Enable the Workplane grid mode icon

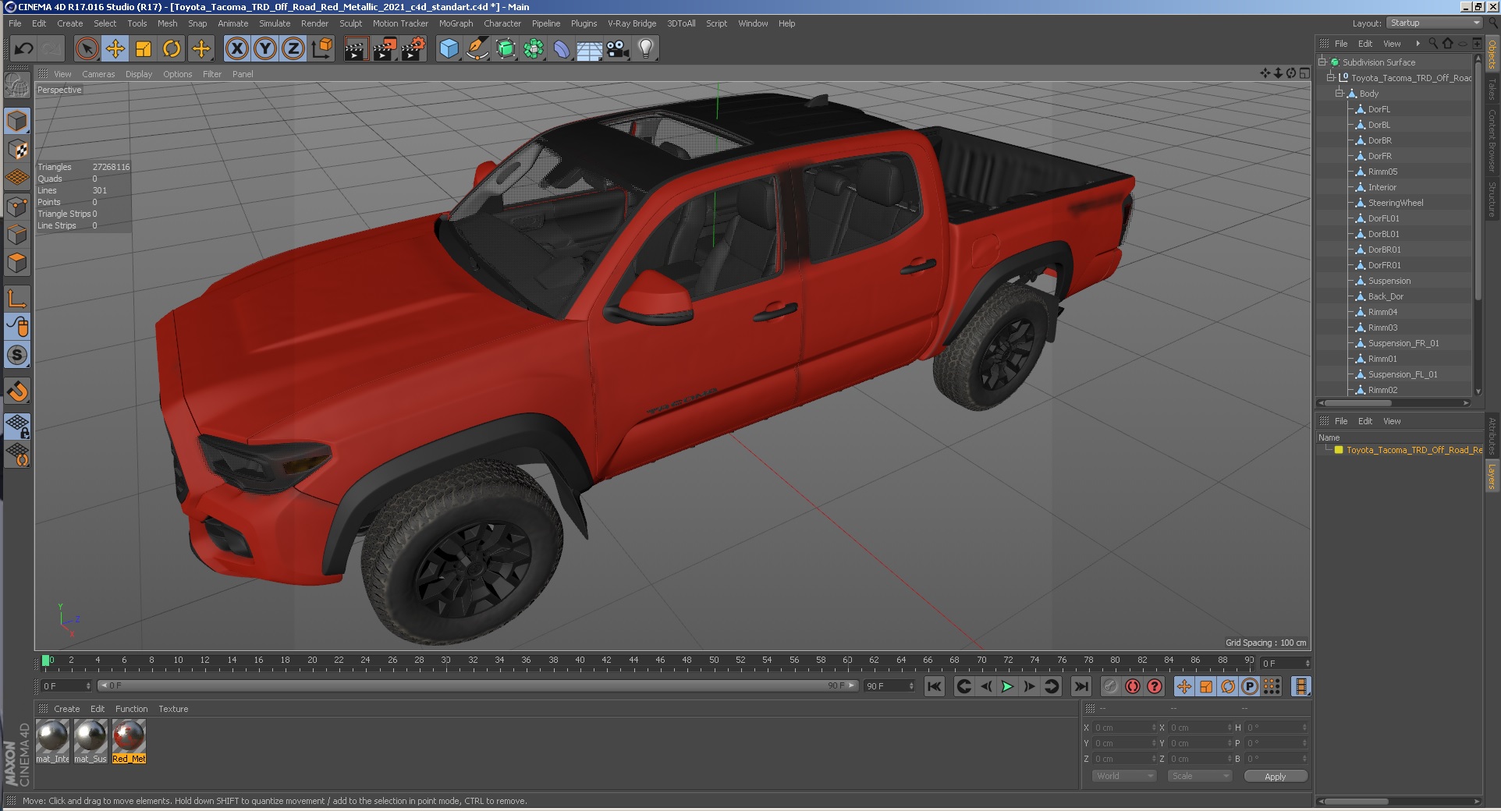coord(17,178)
